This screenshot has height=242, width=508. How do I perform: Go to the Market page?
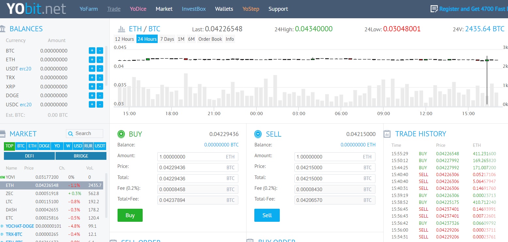[x=164, y=9]
